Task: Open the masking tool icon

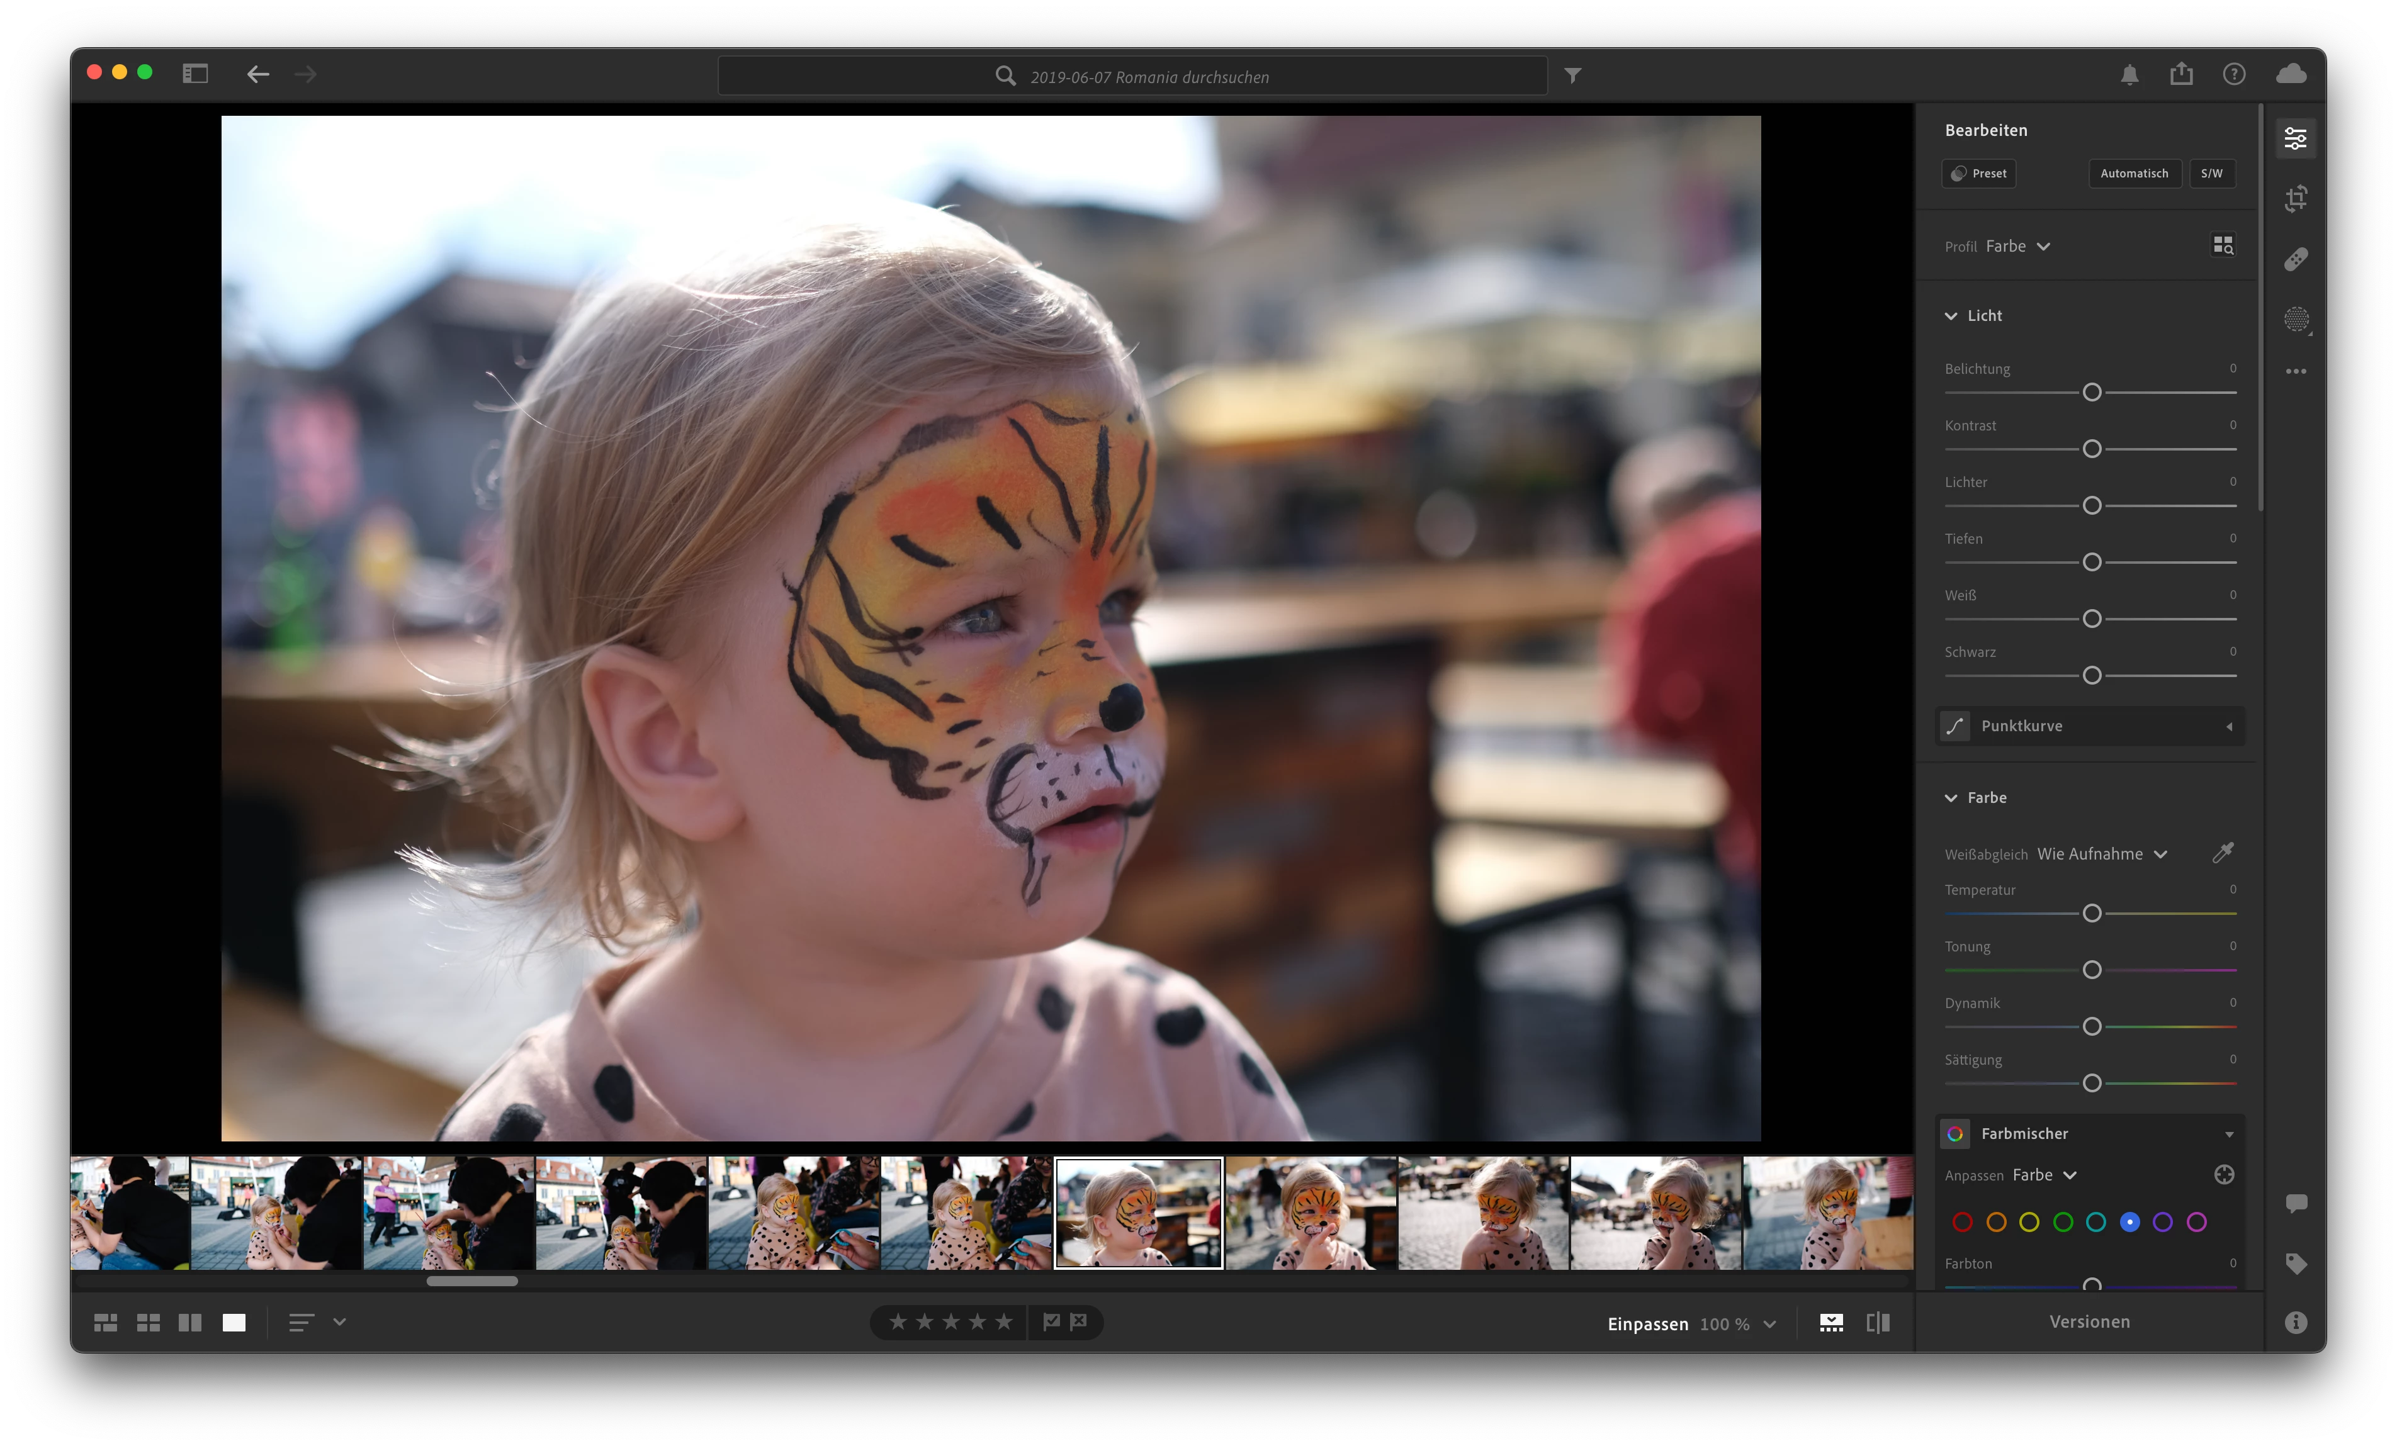Action: (2296, 319)
